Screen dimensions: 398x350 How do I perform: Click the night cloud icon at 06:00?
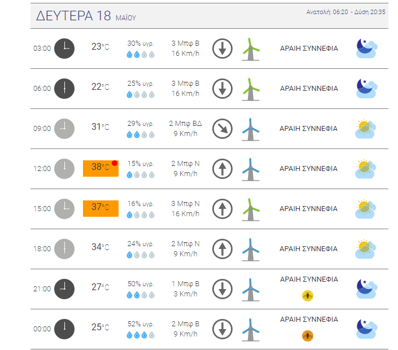pos(366,88)
